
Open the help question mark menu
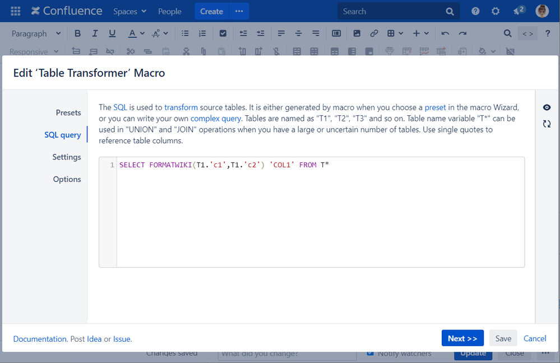(x=475, y=11)
